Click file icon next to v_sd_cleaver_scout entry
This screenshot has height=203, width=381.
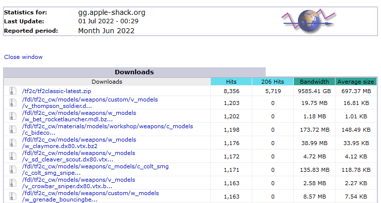(13, 156)
